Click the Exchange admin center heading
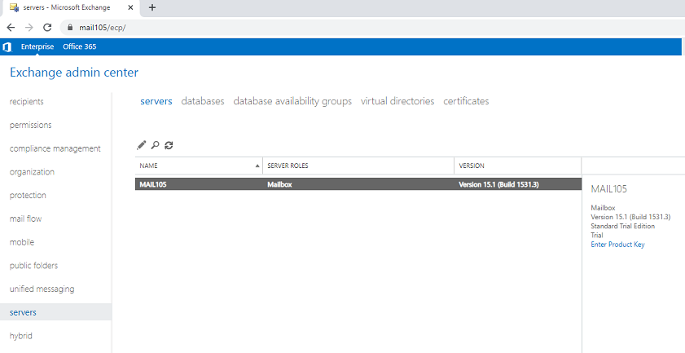This screenshot has width=685, height=353. coord(74,73)
